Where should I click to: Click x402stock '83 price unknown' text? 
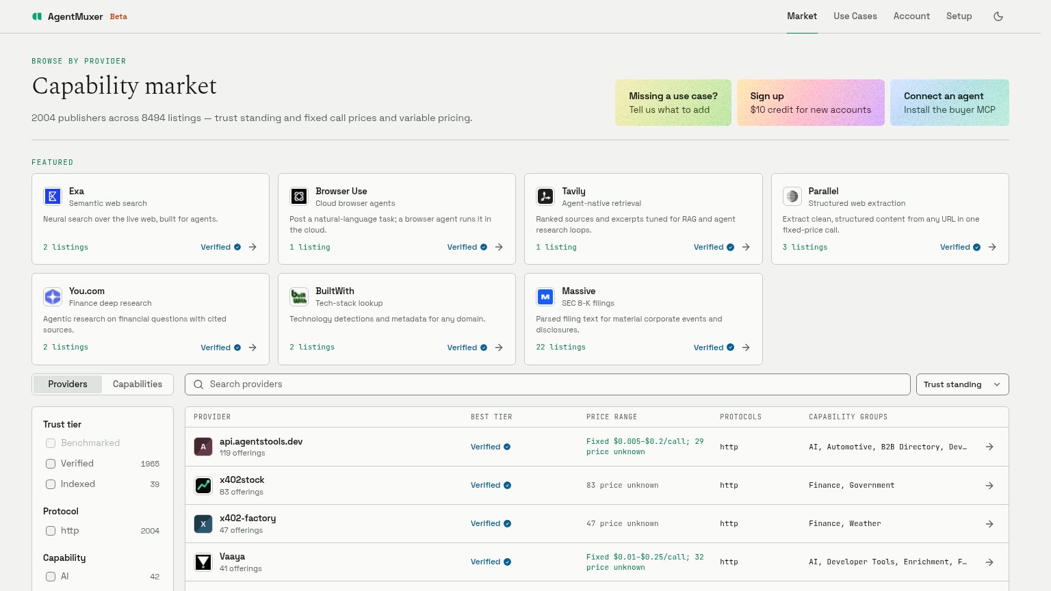point(623,485)
